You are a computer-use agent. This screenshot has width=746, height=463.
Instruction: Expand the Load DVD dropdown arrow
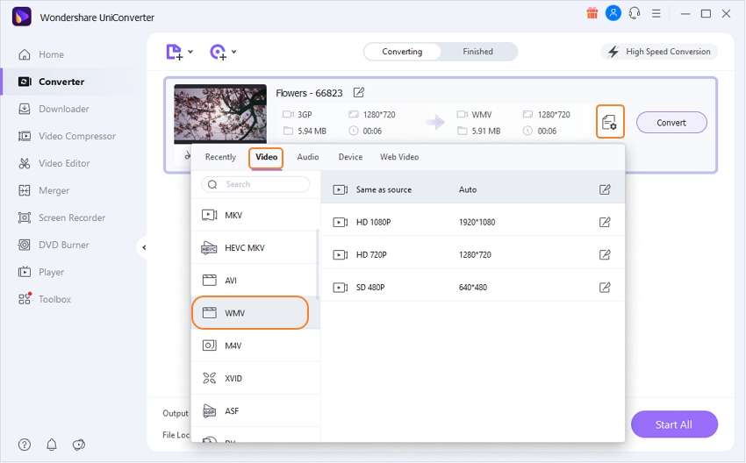click(x=234, y=52)
